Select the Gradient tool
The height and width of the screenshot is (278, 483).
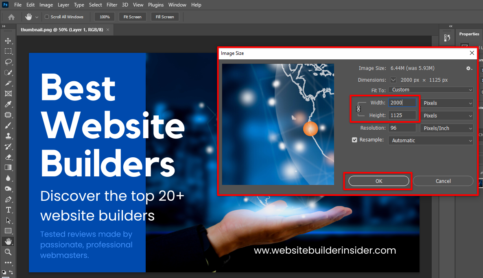[8, 167]
